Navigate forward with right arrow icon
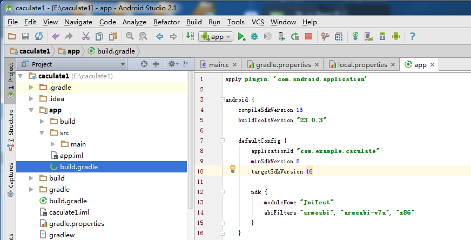This screenshot has width=471, height=240. tap(173, 37)
